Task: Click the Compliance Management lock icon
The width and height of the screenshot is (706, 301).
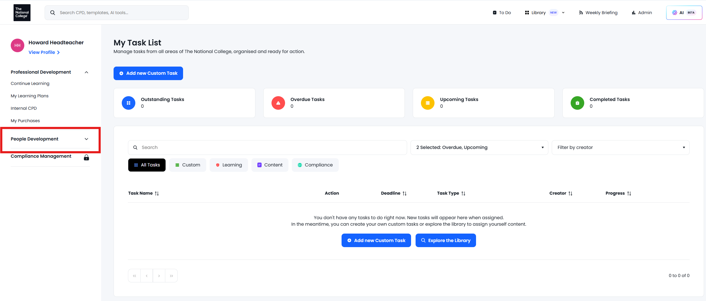Action: click(x=86, y=157)
